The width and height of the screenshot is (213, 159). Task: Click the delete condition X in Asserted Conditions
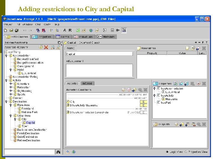coord(146,90)
